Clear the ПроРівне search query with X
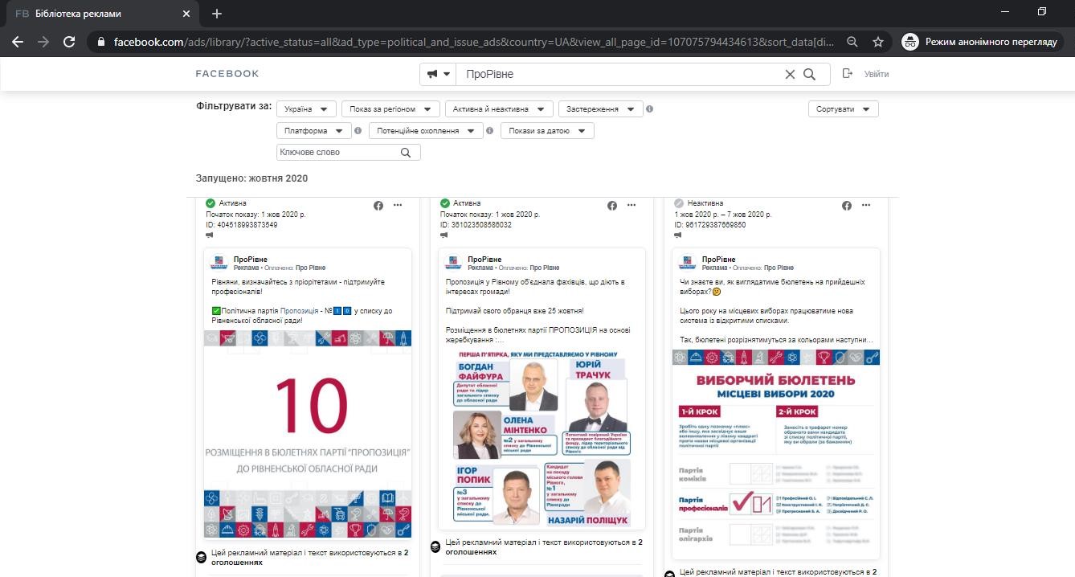 point(790,74)
